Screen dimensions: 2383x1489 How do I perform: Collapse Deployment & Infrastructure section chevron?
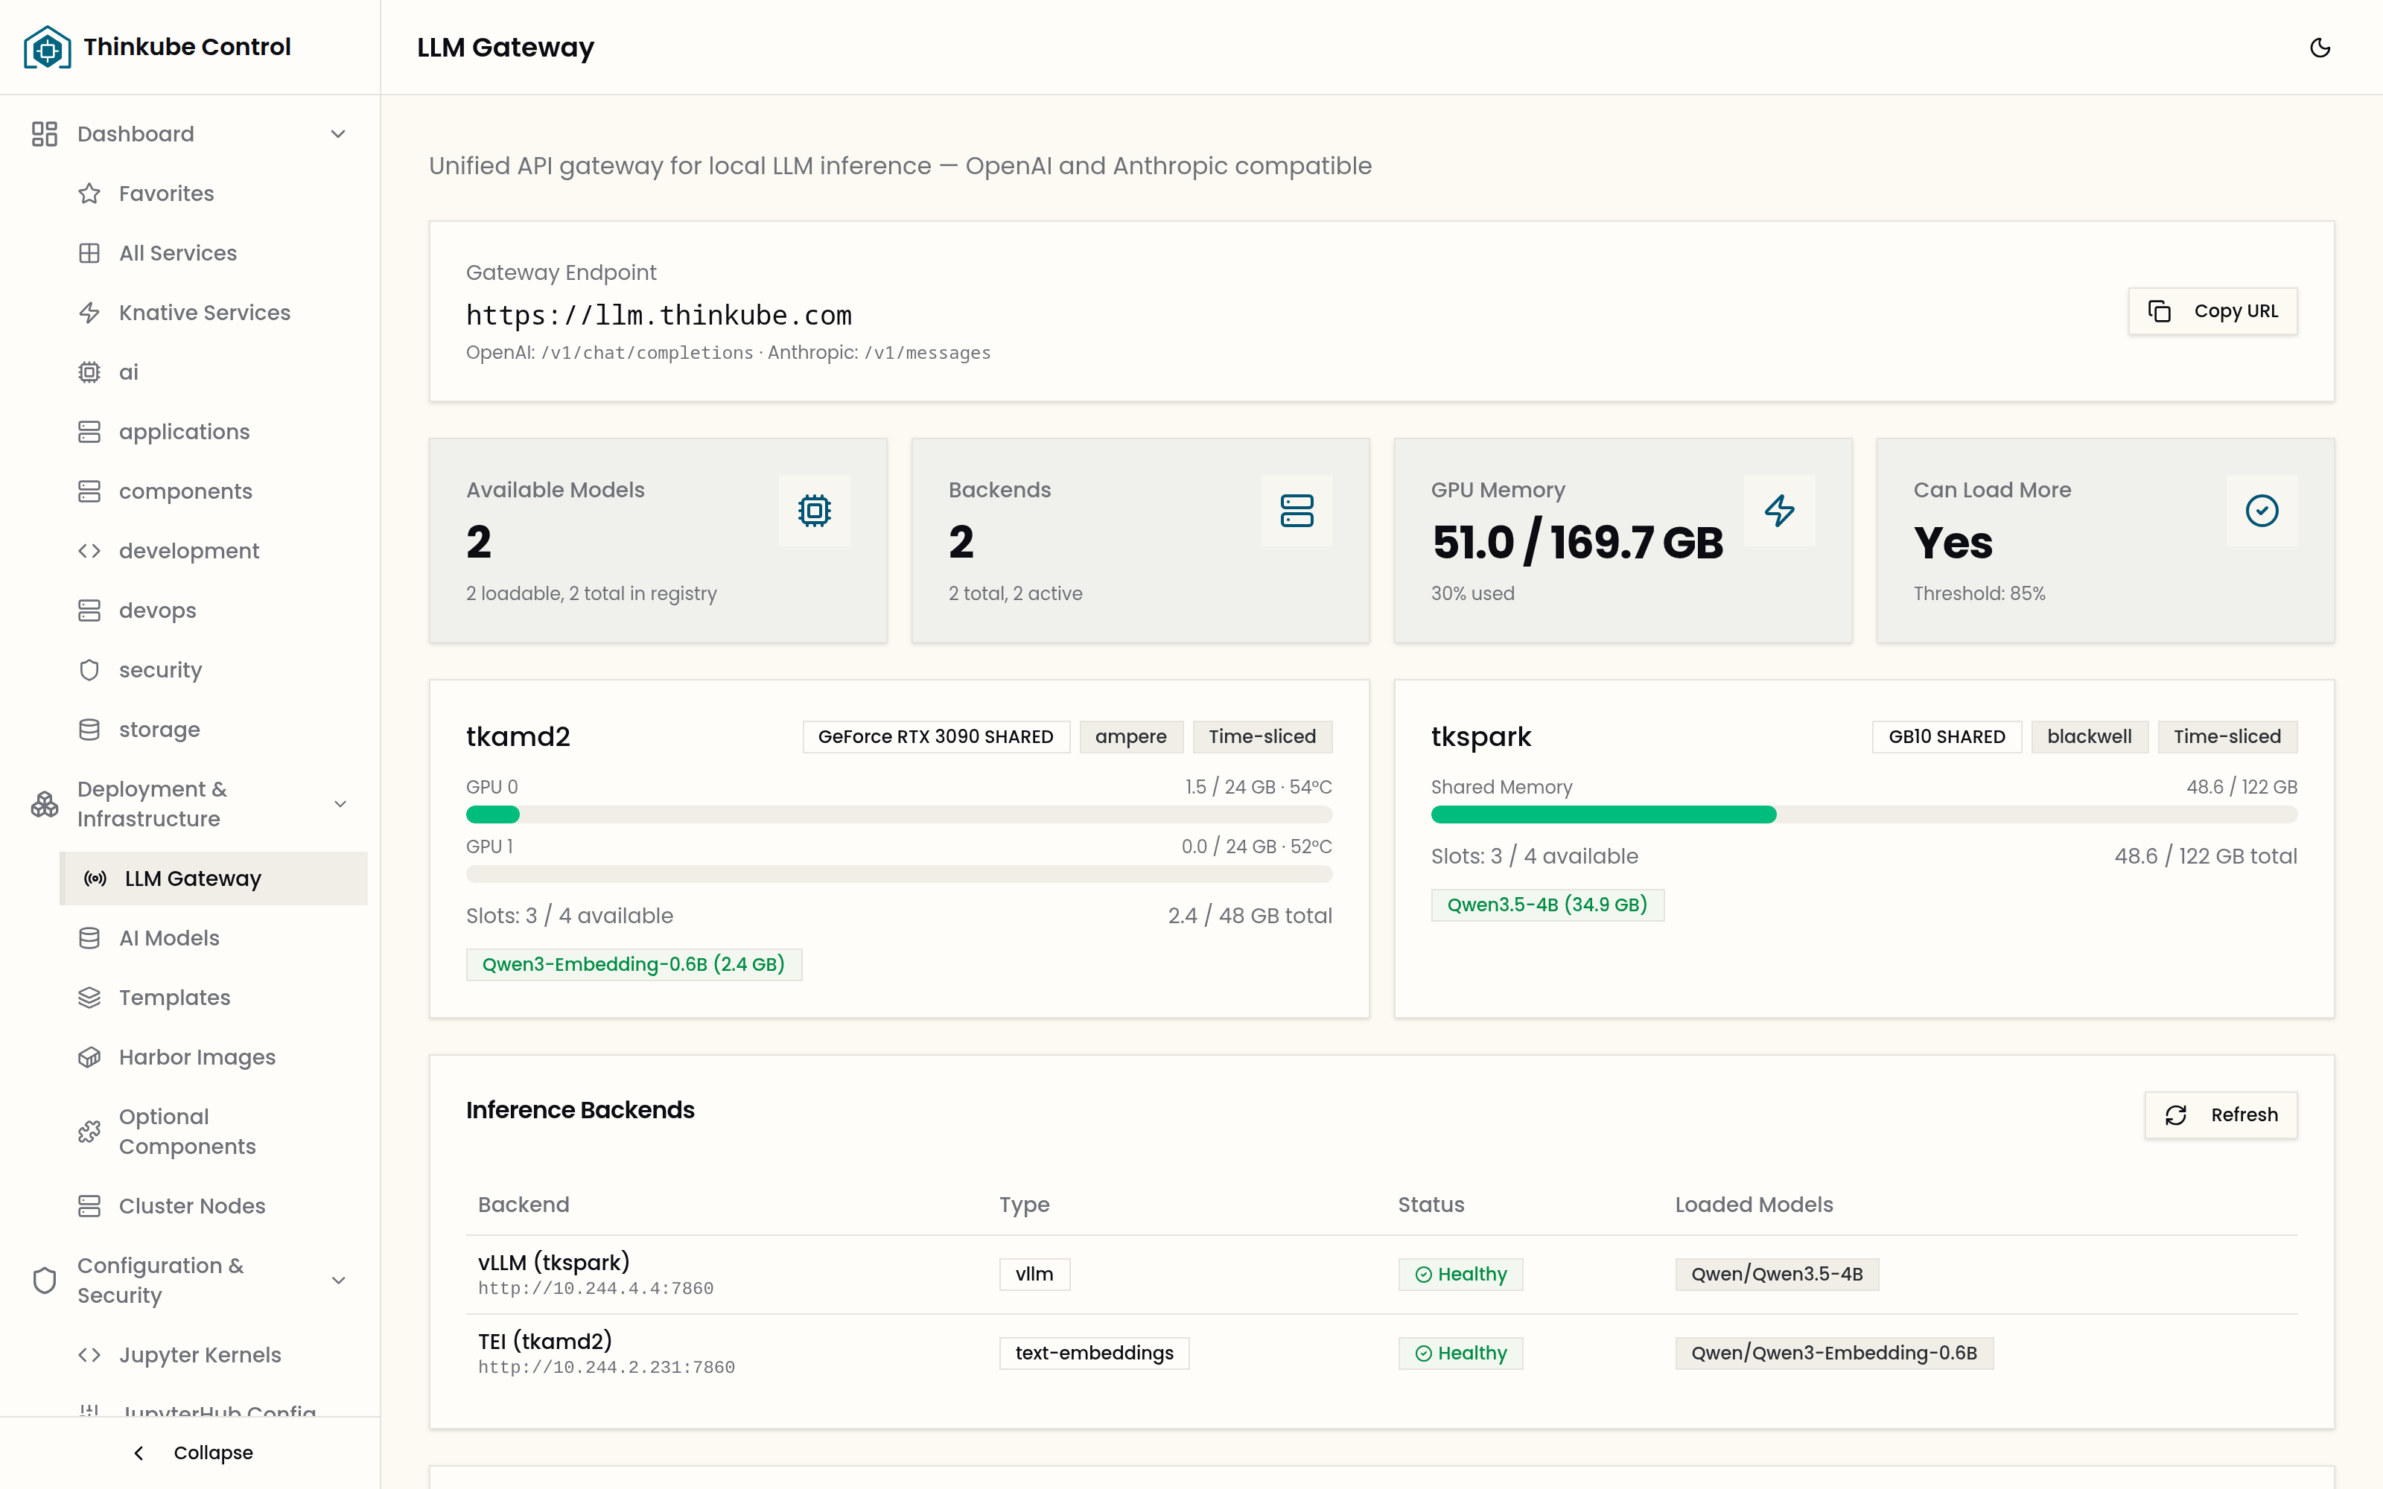[340, 803]
